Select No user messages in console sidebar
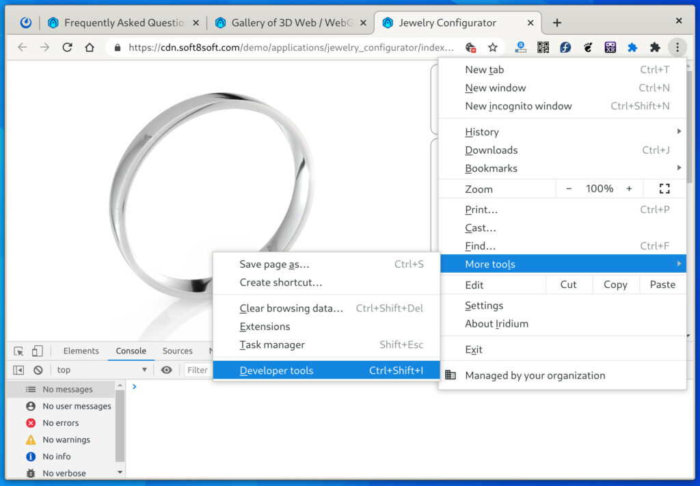 (61, 406)
